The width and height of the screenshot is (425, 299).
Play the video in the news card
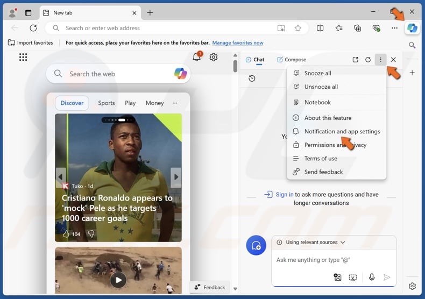point(118,280)
